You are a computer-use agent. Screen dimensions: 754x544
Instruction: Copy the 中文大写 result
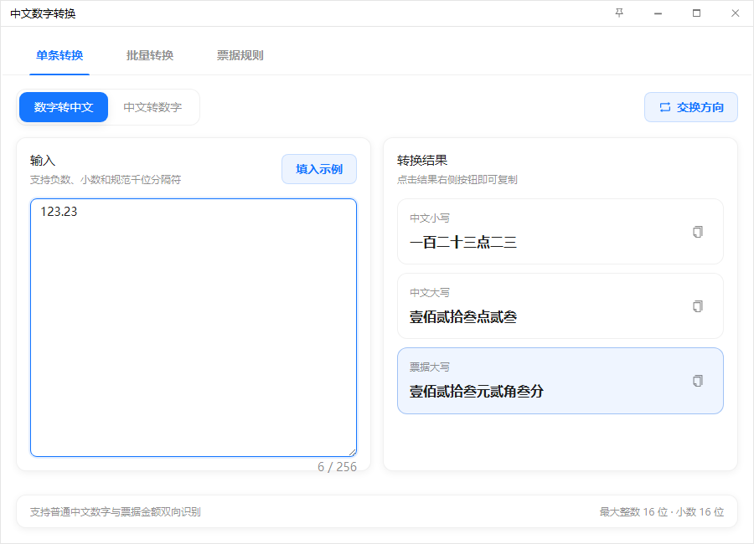(x=698, y=306)
